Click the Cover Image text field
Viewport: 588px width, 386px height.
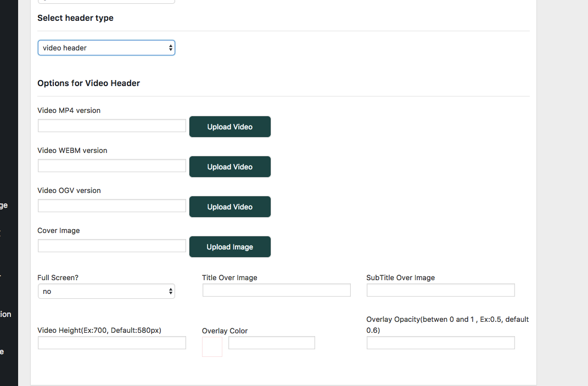112,246
